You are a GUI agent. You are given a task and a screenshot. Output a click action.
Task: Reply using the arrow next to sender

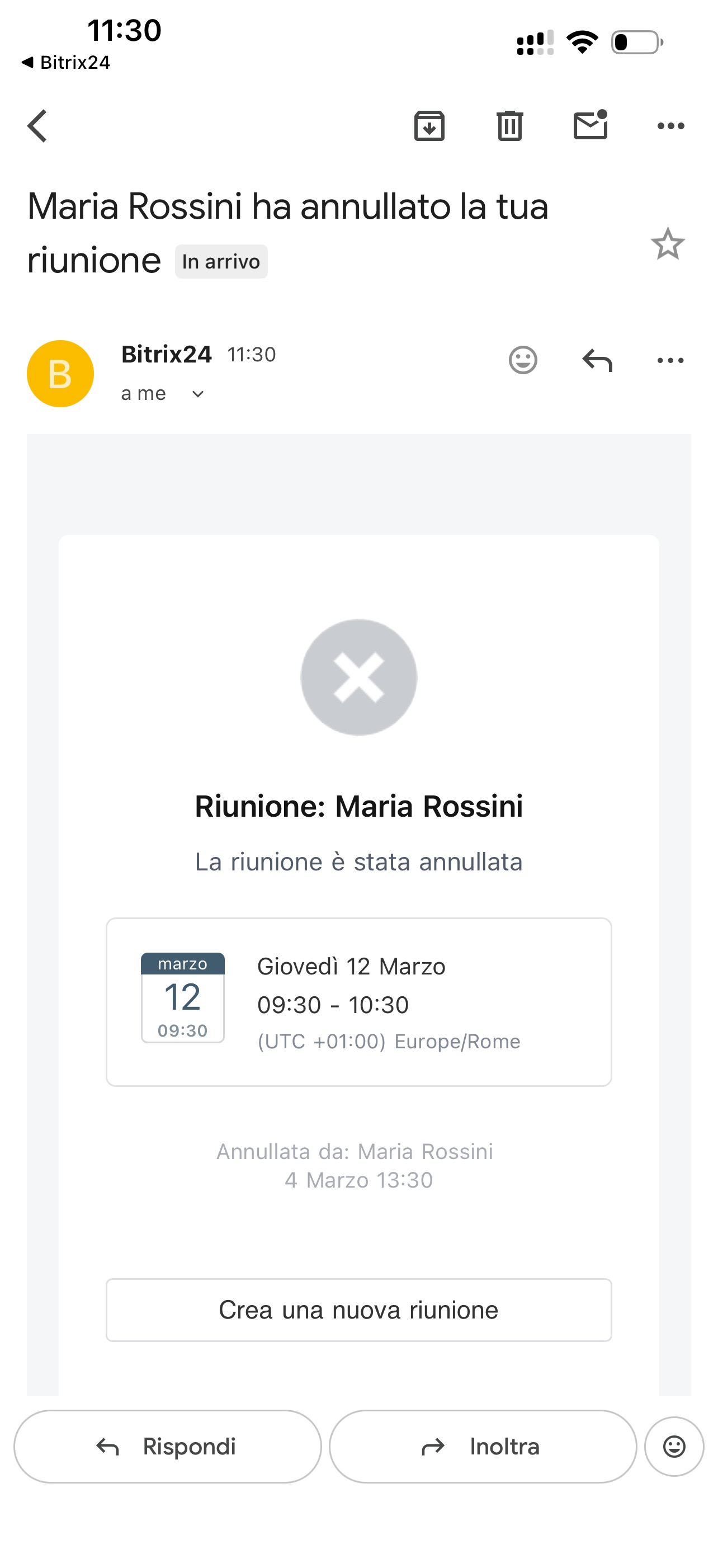pyautogui.click(x=597, y=361)
